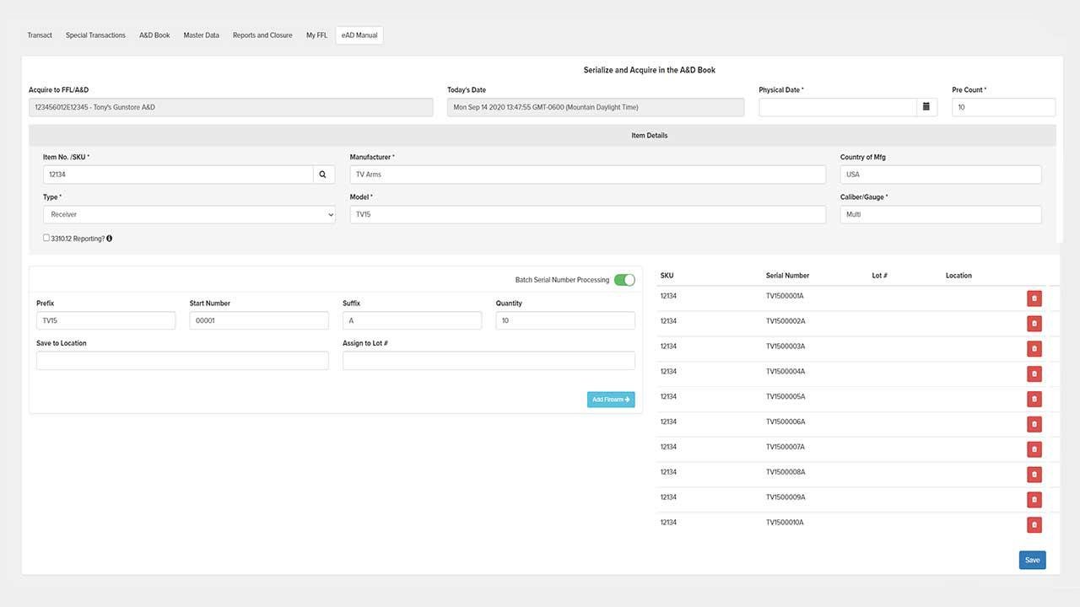Select serial number text TV1500006A
1080x607 pixels.
[786, 422]
